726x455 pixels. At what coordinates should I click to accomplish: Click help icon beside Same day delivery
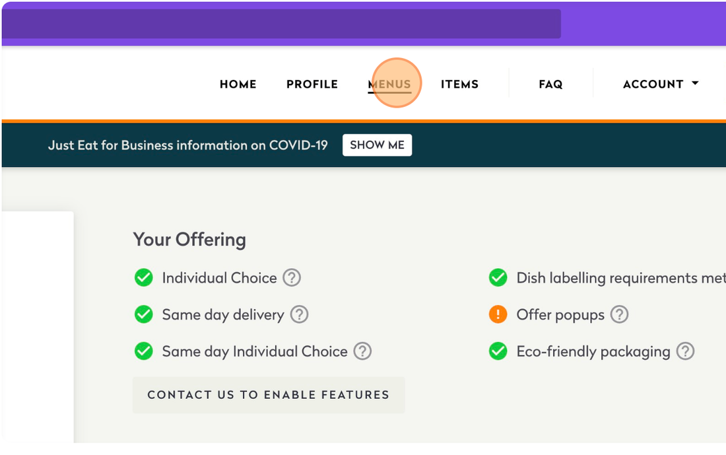coord(299,314)
